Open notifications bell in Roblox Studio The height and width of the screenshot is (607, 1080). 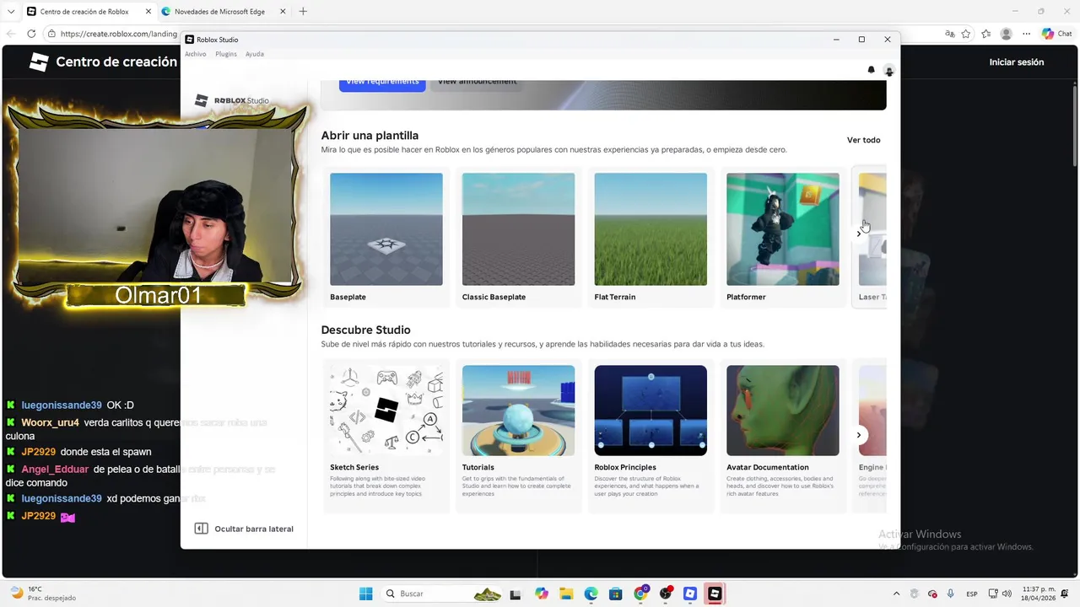click(x=872, y=70)
